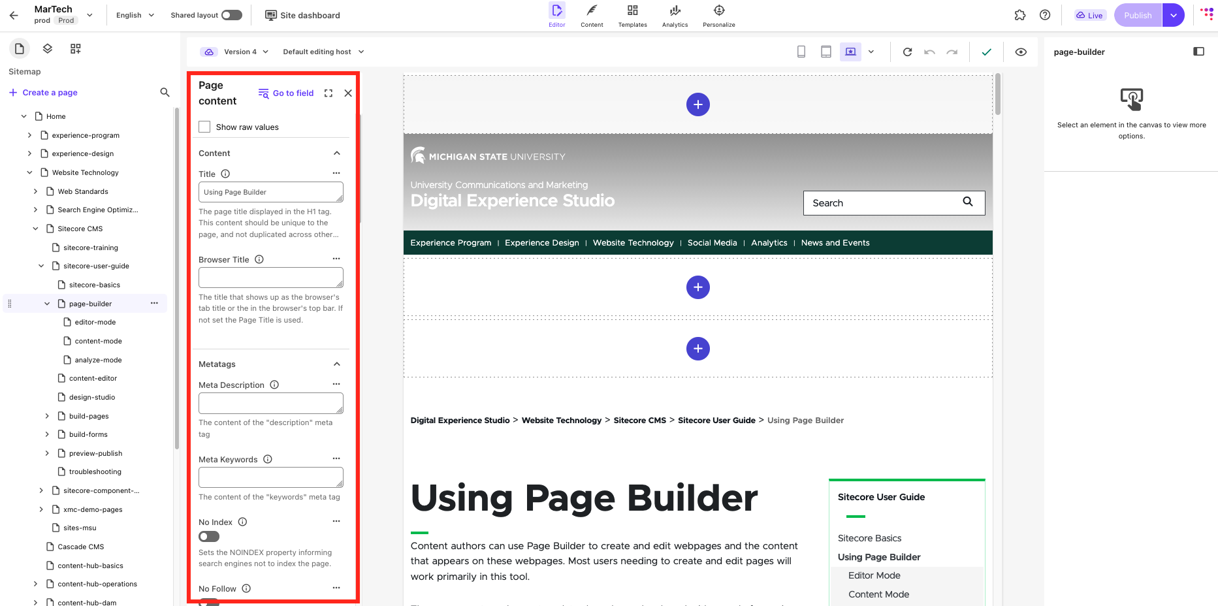The height and width of the screenshot is (606, 1218).
Task: Go to the Analytics tab
Action: coord(675,15)
